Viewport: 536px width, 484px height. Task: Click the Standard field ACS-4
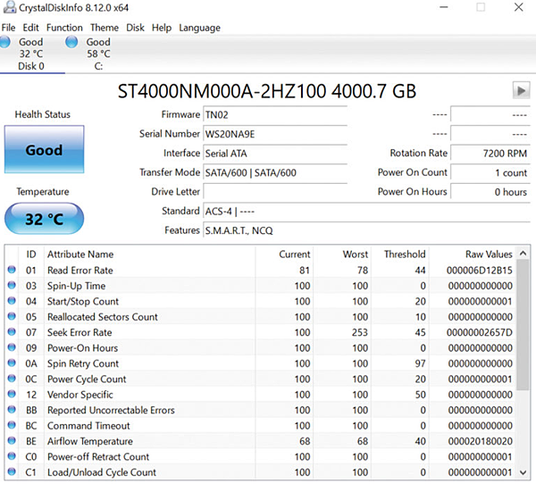[367, 212]
